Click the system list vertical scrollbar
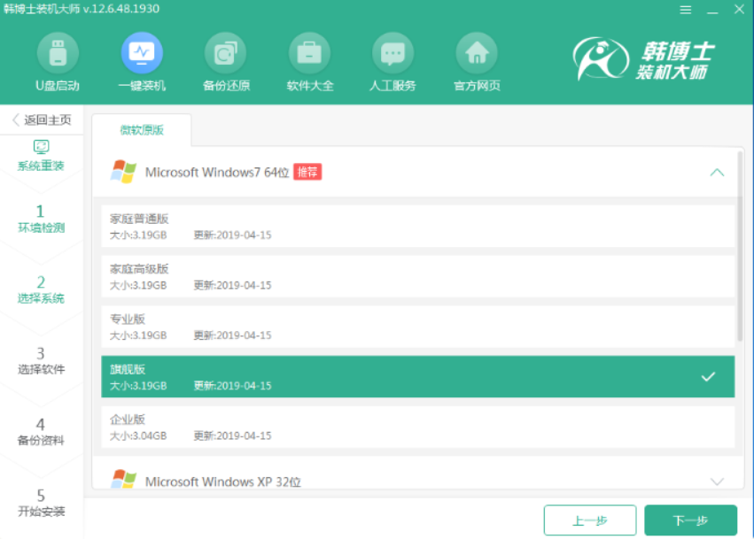 pos(741,247)
